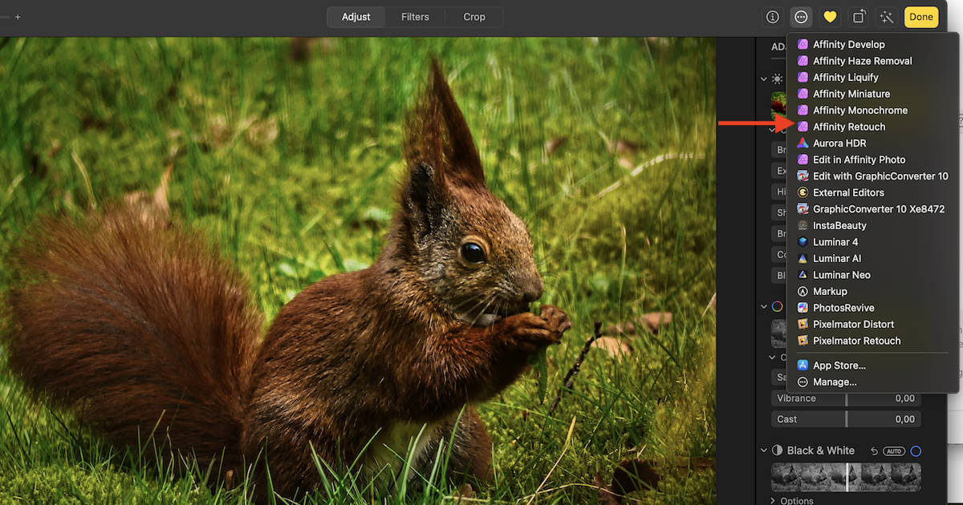
Task: Click the Color ring icon
Action: click(777, 306)
